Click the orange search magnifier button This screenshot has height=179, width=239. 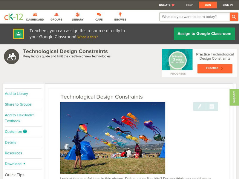pyautogui.click(x=234, y=17)
